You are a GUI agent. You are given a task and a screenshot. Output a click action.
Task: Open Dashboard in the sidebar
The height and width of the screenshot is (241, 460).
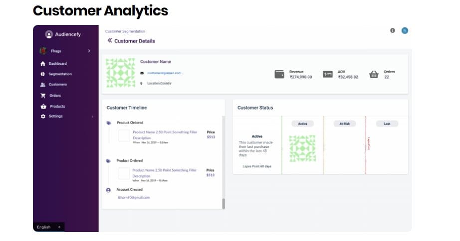click(57, 64)
